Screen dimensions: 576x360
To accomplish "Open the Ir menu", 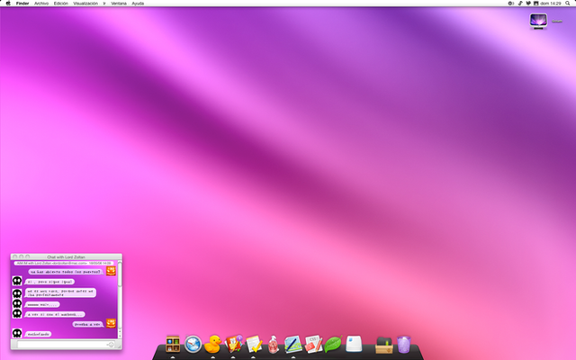I will coord(104,4).
